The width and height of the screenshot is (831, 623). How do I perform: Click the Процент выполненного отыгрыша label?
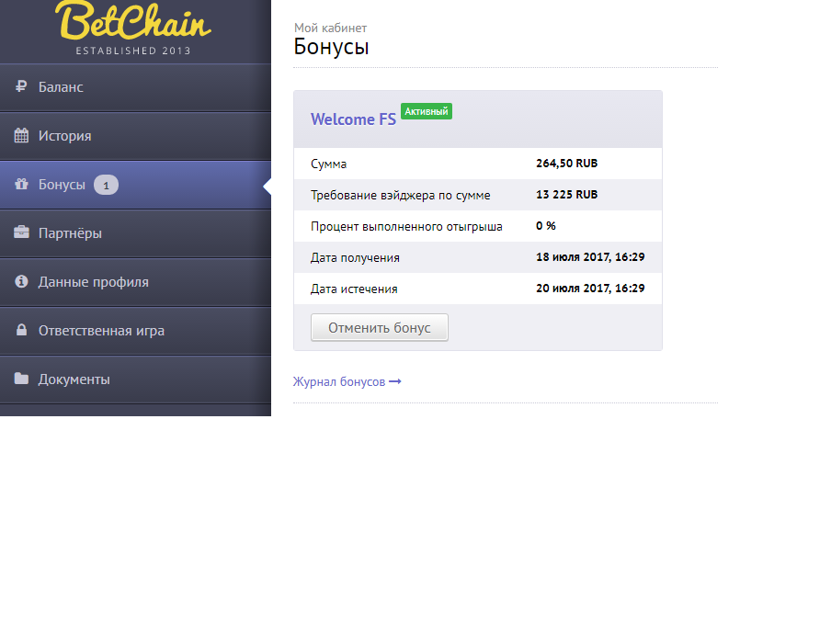[406, 227]
